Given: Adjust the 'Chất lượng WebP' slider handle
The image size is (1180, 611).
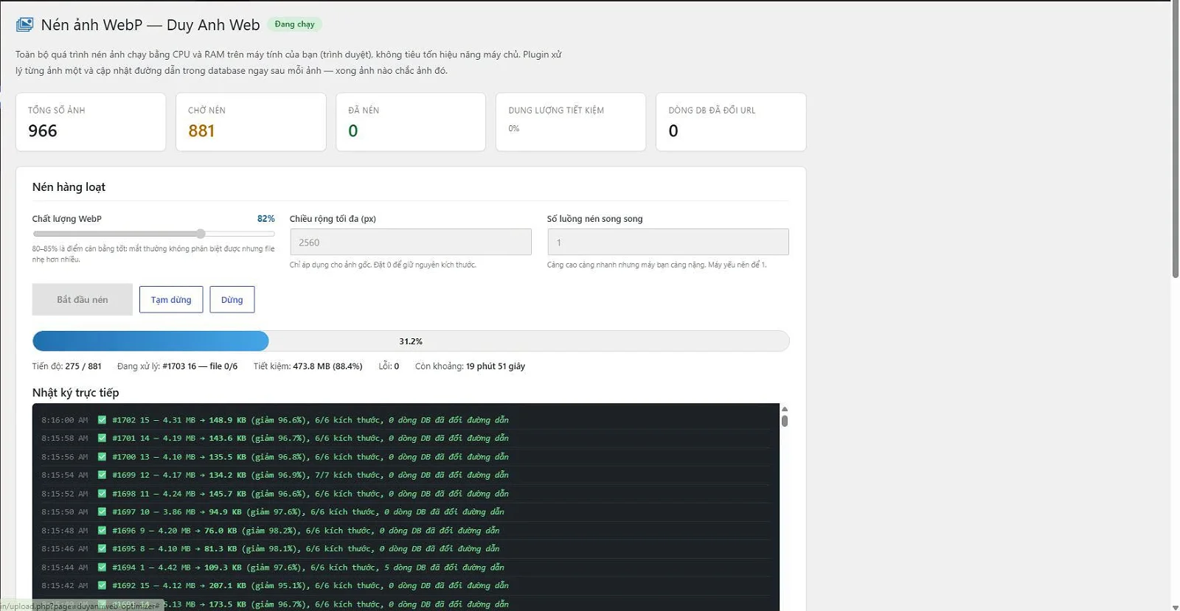Looking at the screenshot, I should tap(201, 234).
